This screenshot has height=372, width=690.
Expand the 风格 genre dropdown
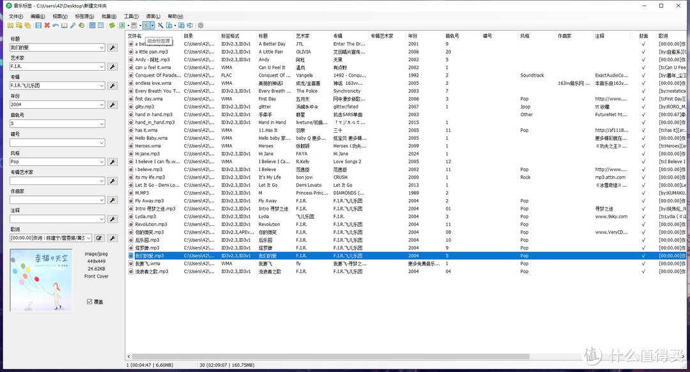pyautogui.click(x=102, y=162)
